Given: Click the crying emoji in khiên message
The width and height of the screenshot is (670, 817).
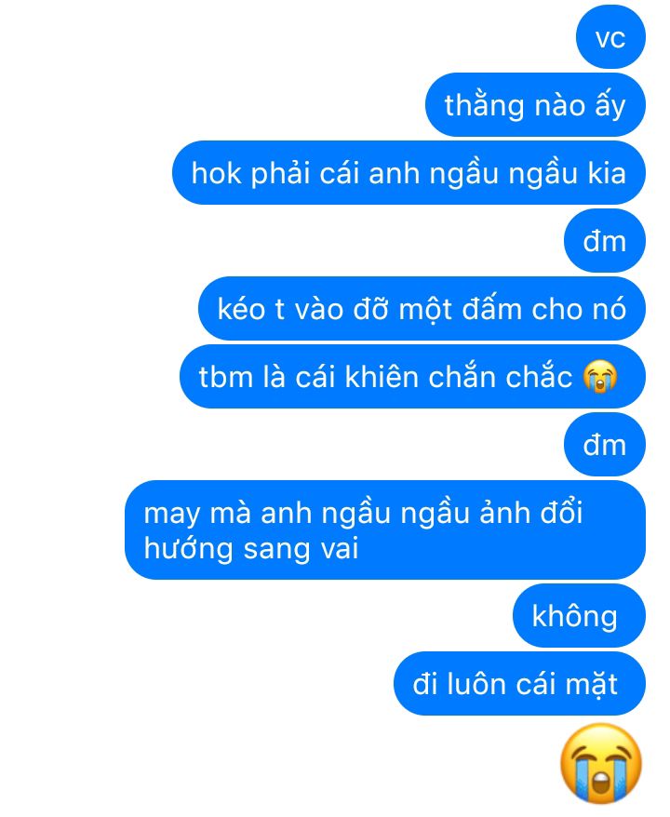Looking at the screenshot, I should pyautogui.click(x=599, y=376).
